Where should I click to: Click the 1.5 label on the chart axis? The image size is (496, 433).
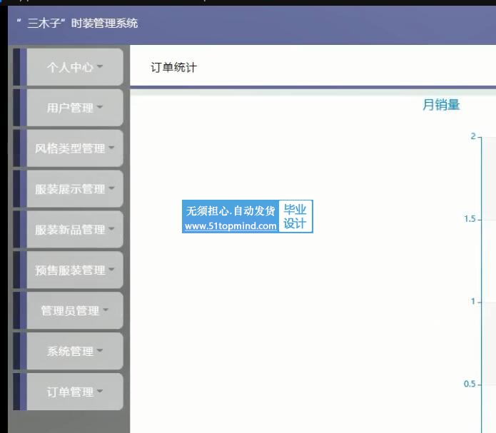click(x=467, y=219)
